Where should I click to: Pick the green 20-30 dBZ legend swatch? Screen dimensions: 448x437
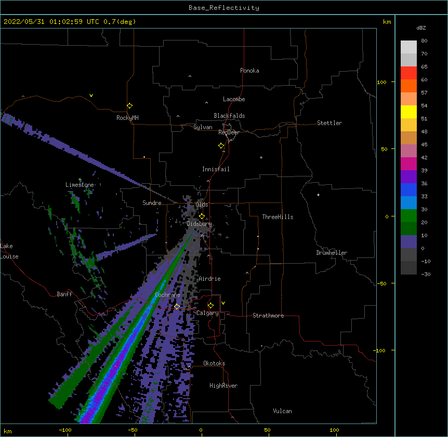(409, 215)
